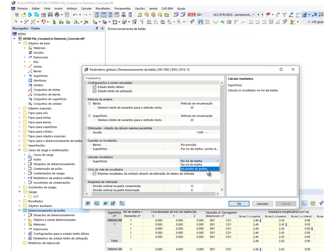335x251 pixels.
Task: Open the Editar menu
Action: pos(36,8)
